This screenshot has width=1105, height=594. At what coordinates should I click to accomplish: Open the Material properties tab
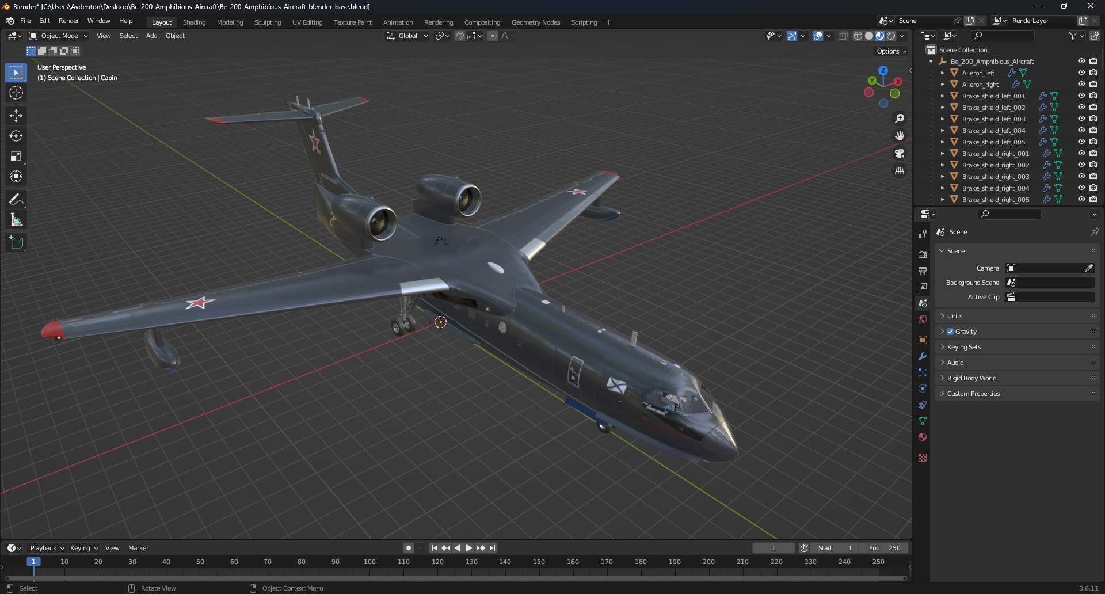(x=923, y=437)
